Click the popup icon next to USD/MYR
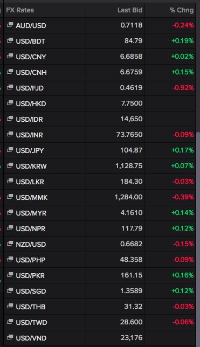200x347 pixels. click(x=10, y=212)
